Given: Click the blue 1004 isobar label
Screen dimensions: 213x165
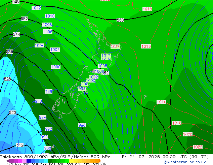Looking at the screenshot, I should click(x=40, y=45).
